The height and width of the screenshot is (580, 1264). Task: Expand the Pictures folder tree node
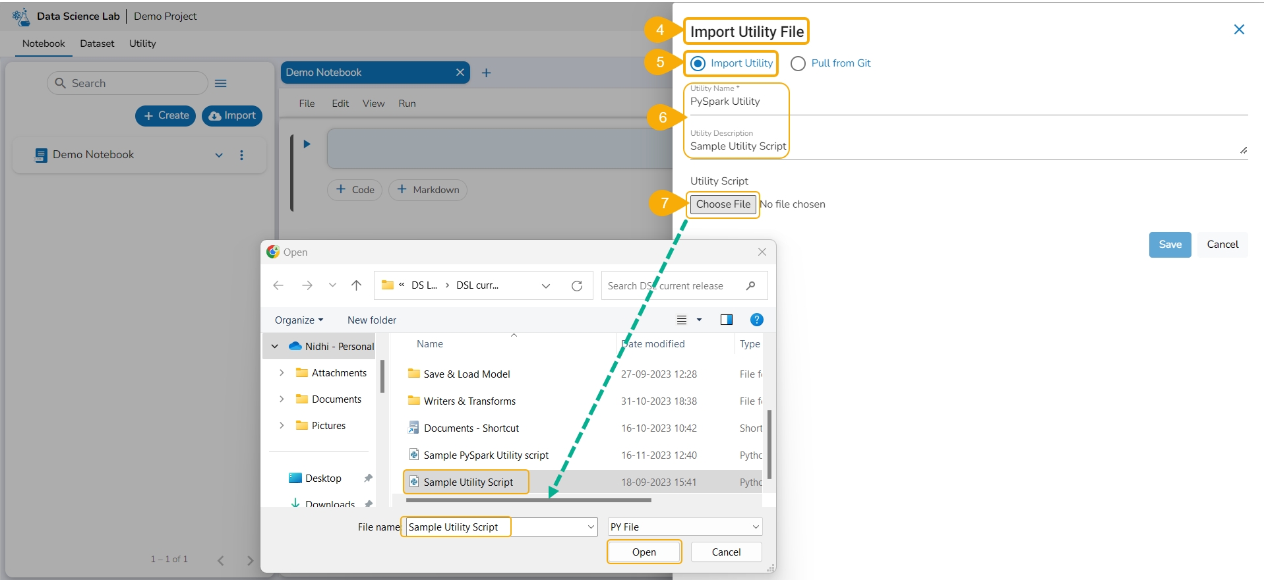pyautogui.click(x=282, y=425)
